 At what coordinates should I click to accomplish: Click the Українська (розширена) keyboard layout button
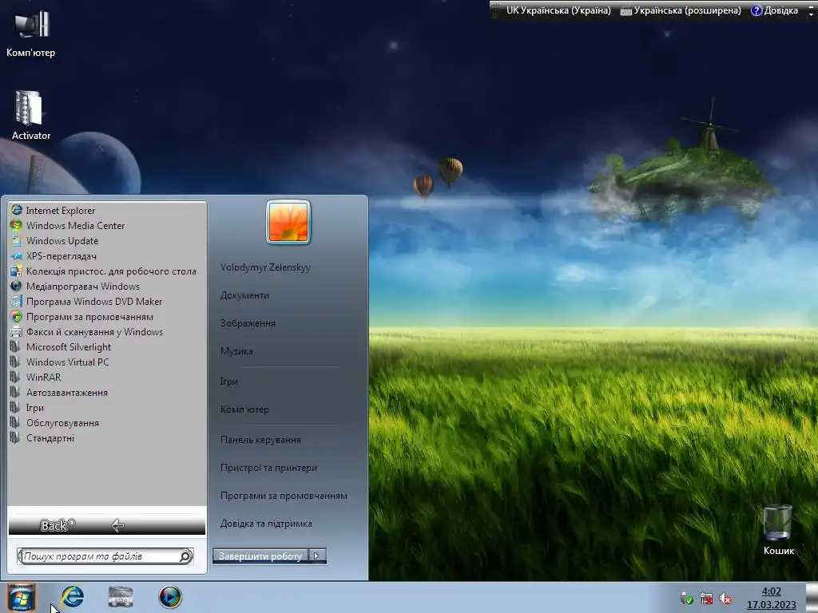coord(681,10)
